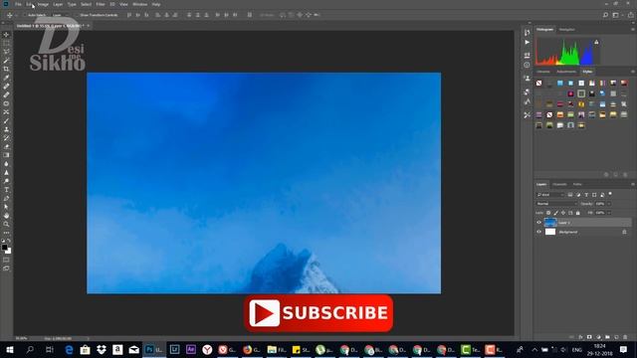
Task: Switch to the Paths tab
Action: [x=577, y=184]
